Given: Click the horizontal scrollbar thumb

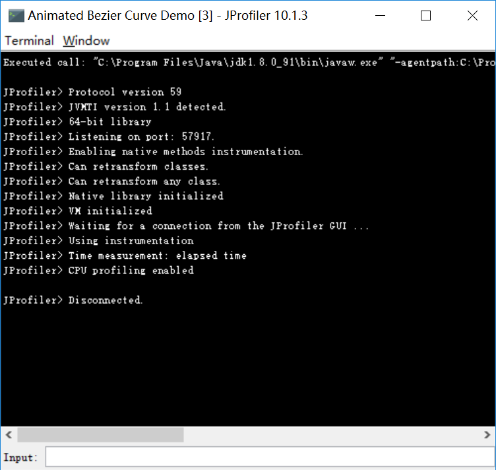Looking at the screenshot, I should (x=100, y=434).
